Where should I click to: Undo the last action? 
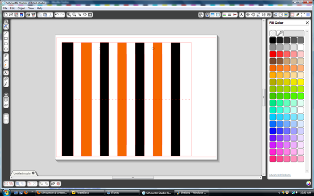[x=57, y=15]
